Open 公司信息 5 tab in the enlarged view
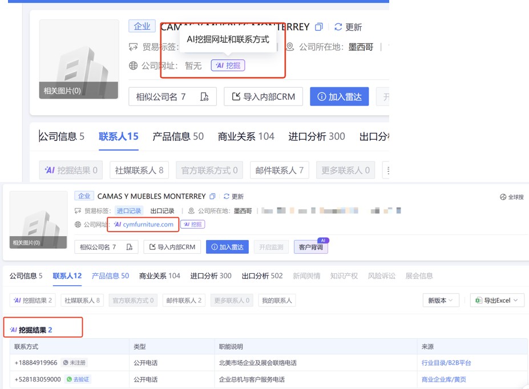529x389 pixels. pos(62,136)
